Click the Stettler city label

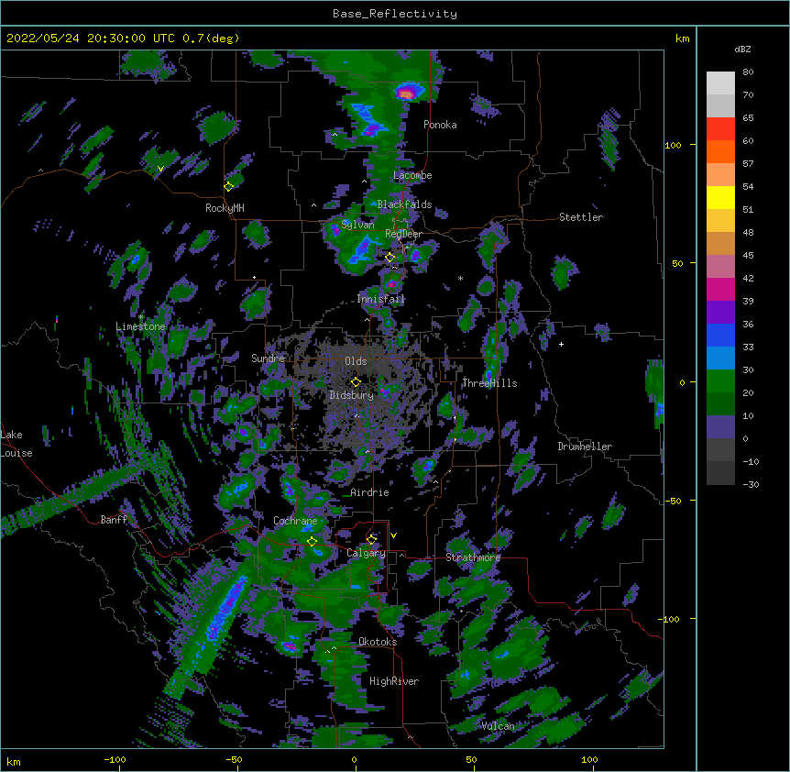pyautogui.click(x=581, y=217)
